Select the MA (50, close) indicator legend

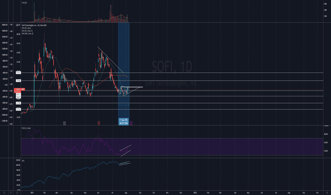26,28
